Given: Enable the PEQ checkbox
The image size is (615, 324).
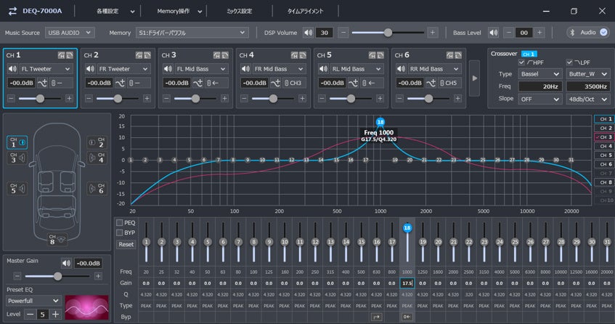Looking at the screenshot, I should [x=120, y=223].
